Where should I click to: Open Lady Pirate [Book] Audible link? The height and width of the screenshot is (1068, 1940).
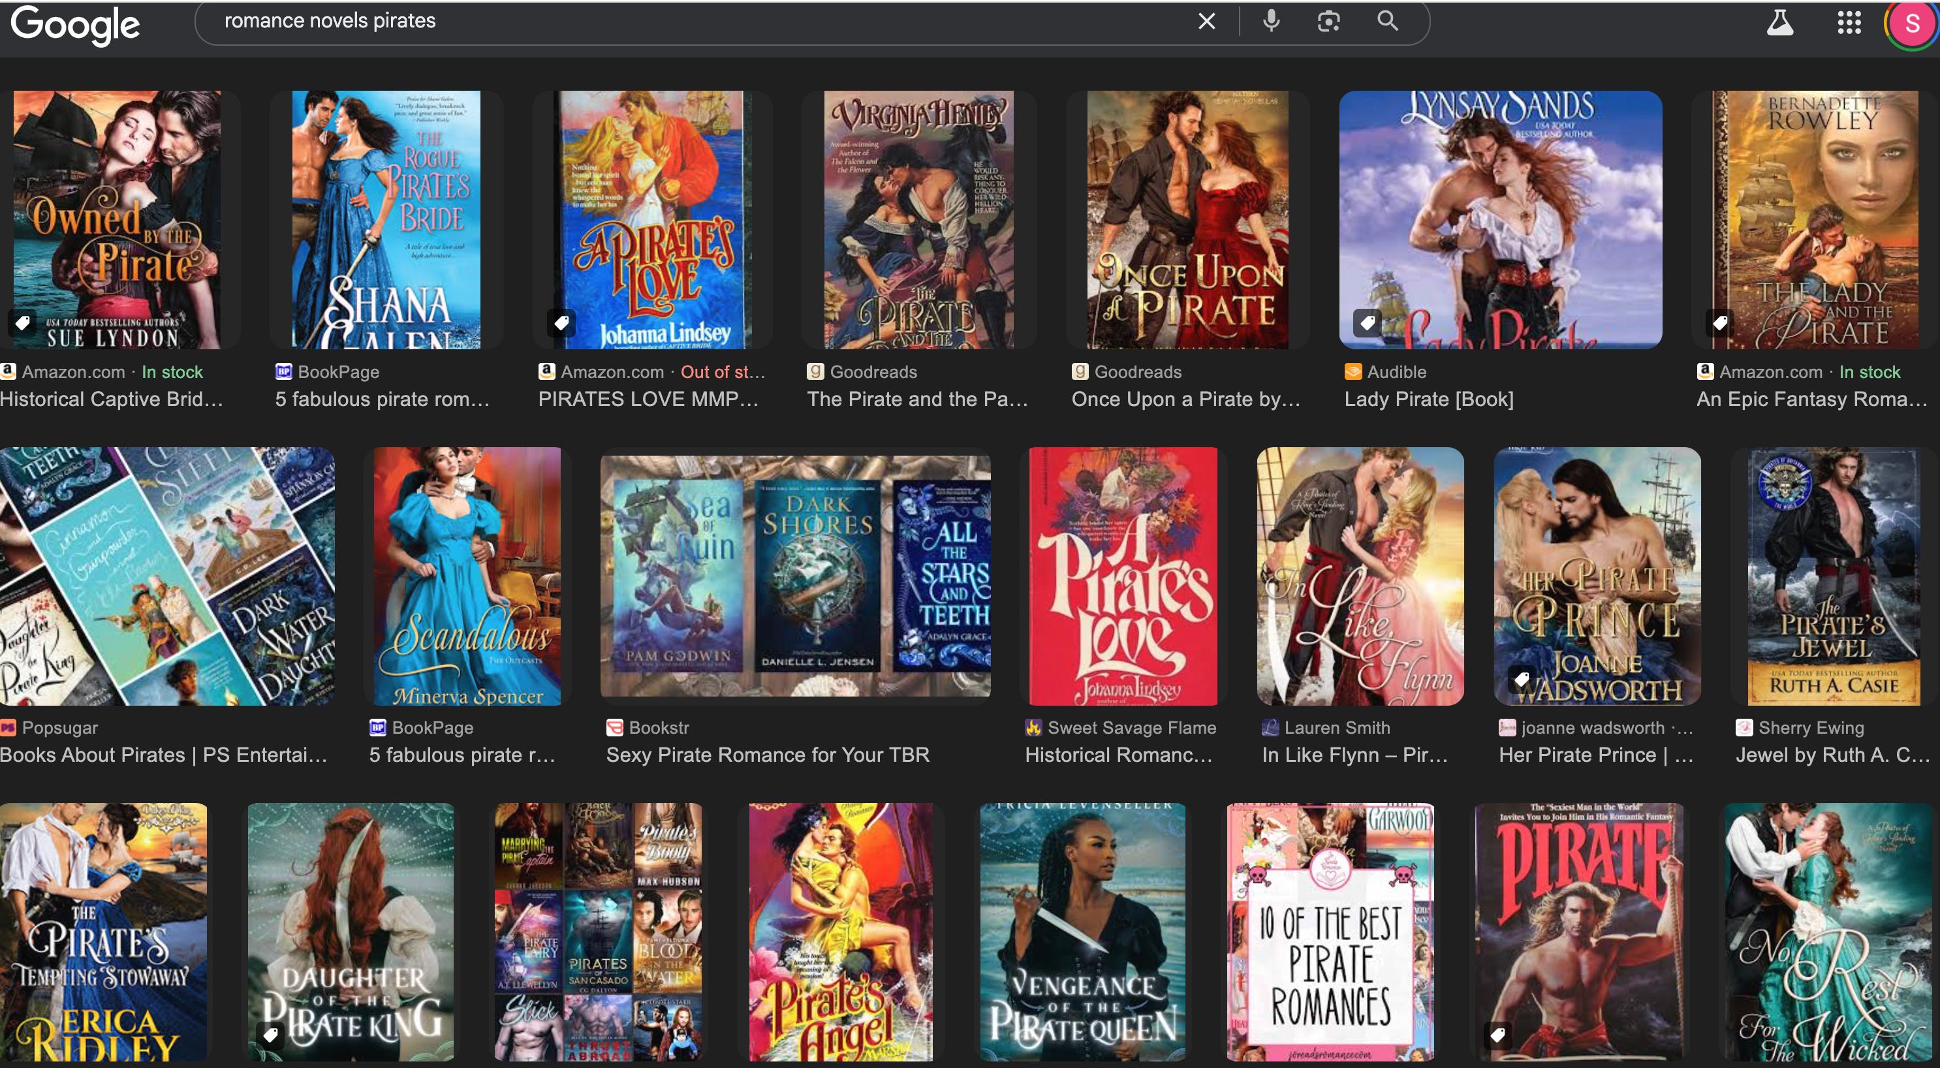(x=1429, y=399)
